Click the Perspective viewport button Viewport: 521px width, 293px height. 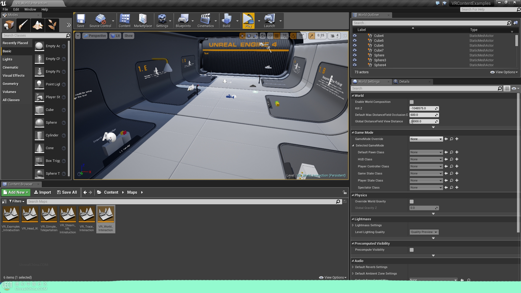[x=95, y=36]
